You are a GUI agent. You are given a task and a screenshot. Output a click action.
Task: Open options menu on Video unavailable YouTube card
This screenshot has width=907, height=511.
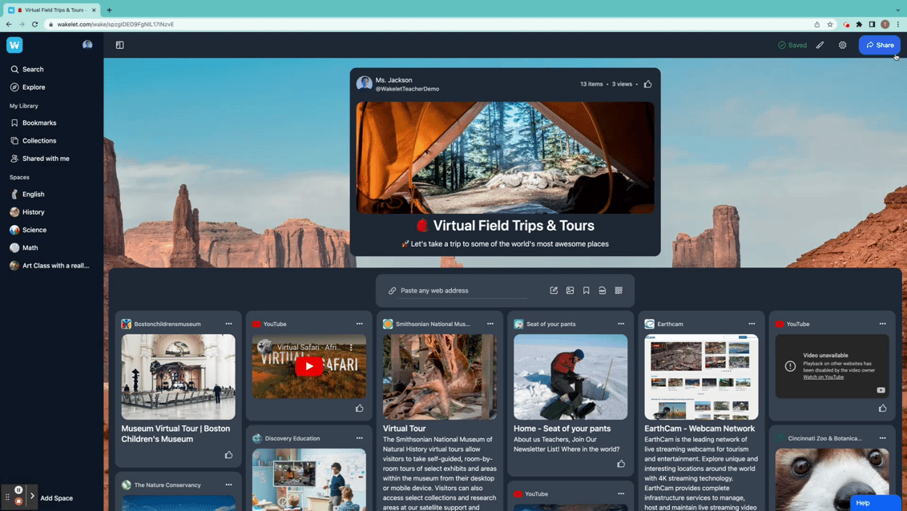pyautogui.click(x=882, y=324)
